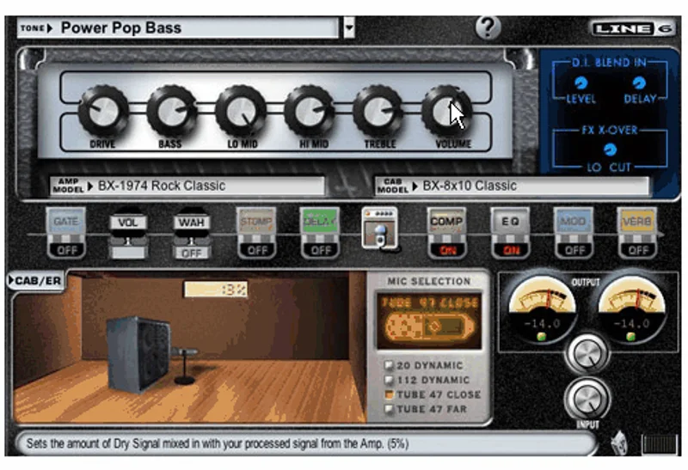Open the EQ effect pedal icon
The height and width of the screenshot is (470, 688).
[x=510, y=223]
